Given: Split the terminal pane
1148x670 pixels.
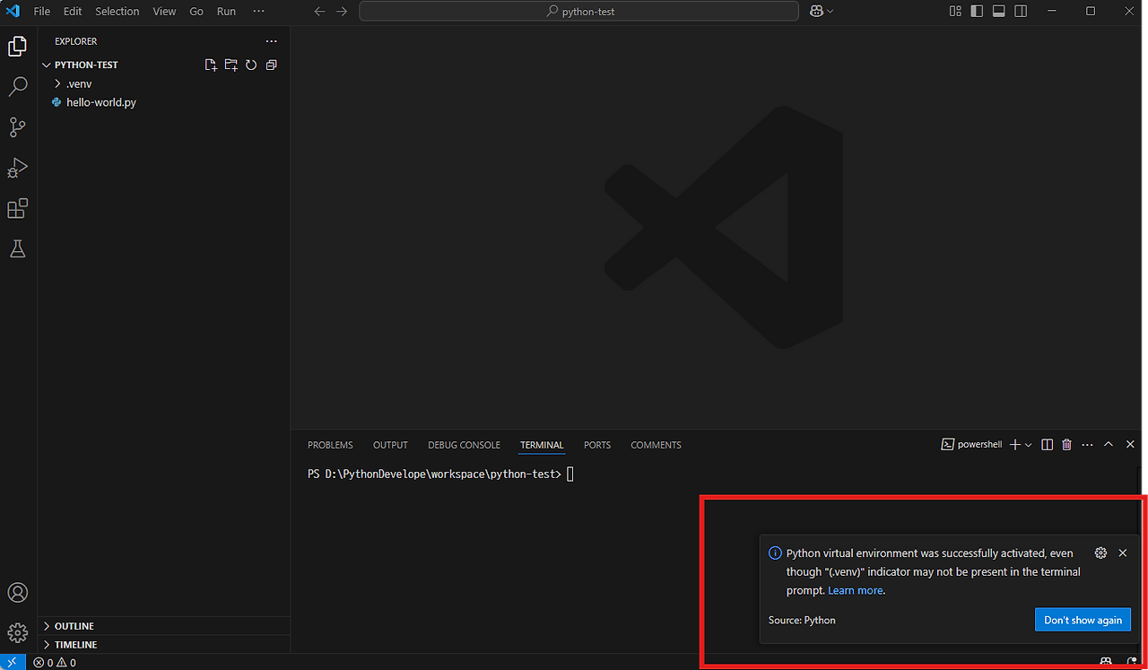Looking at the screenshot, I should [1047, 445].
